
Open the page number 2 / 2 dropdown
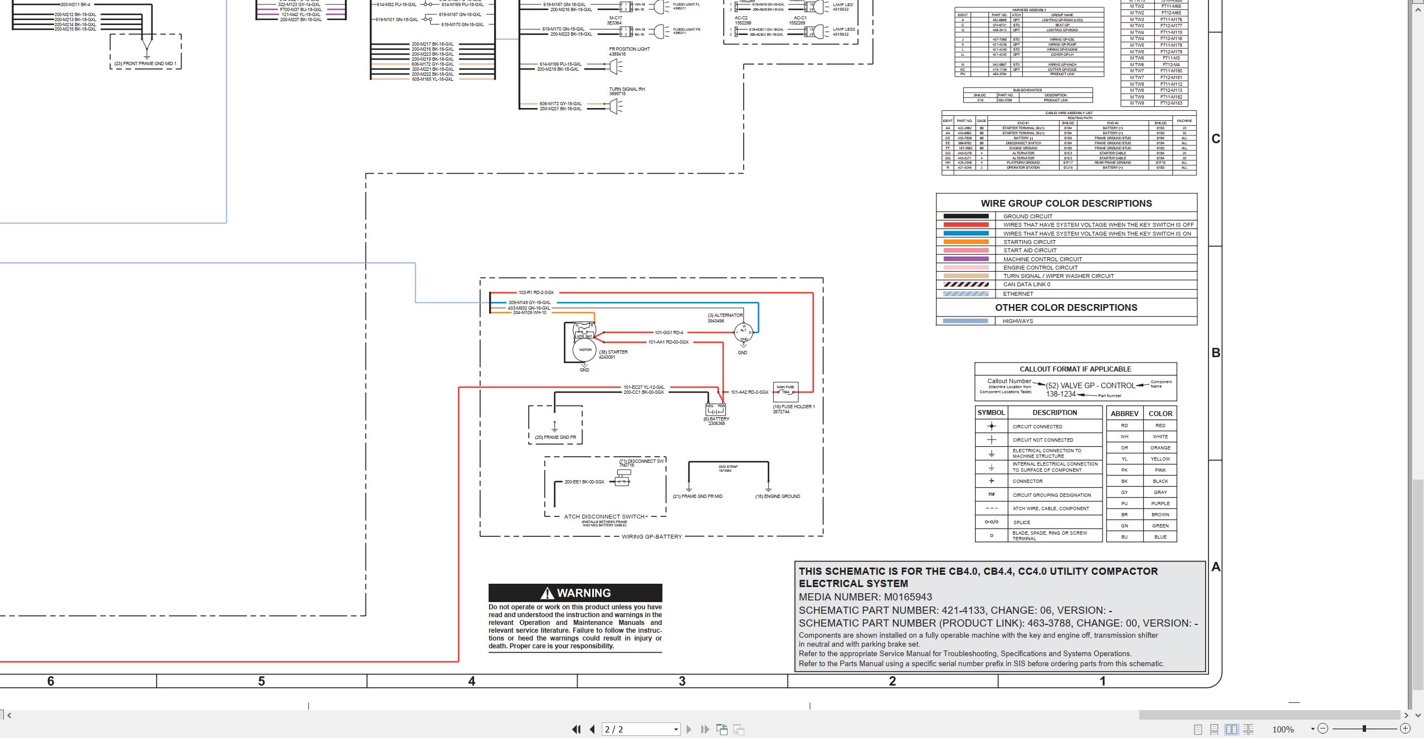click(x=676, y=729)
